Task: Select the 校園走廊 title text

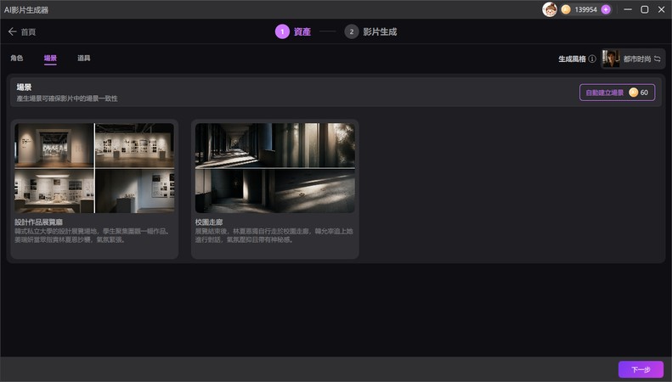Action: point(209,222)
